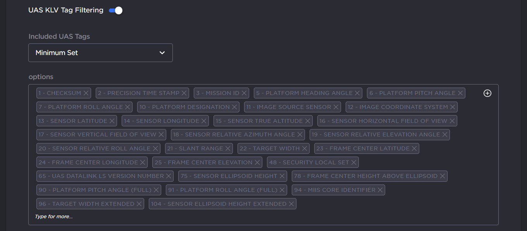Remove the 65 - UAS DATALINK LS VERSION NUMBER tag
Viewport: 527px width, 231px height.
point(169,176)
